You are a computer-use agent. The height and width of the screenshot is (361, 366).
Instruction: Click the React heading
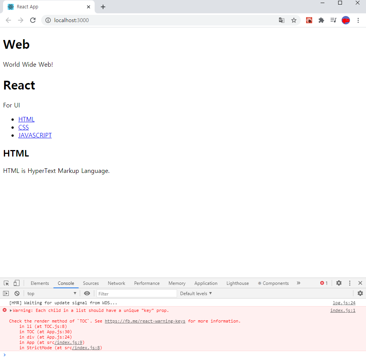[19, 85]
